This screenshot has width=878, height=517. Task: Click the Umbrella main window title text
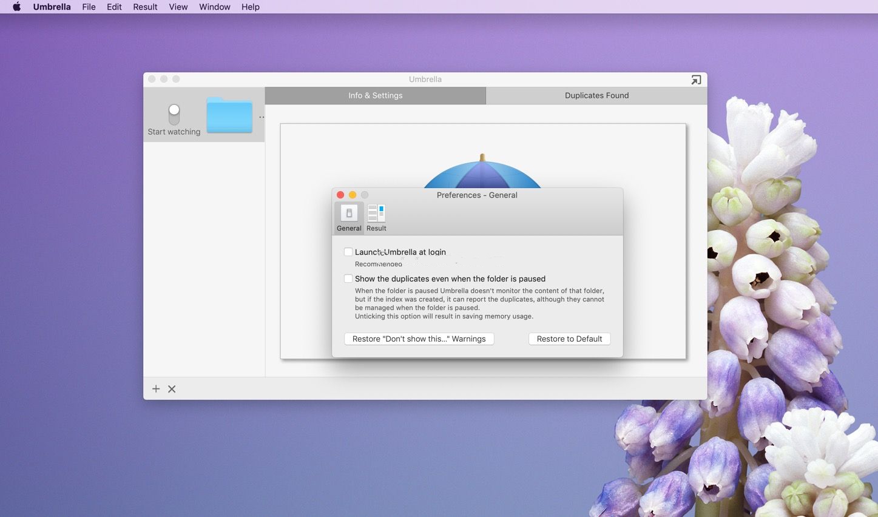[425, 79]
